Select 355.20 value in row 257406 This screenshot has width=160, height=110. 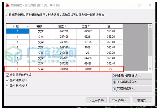[111, 36]
